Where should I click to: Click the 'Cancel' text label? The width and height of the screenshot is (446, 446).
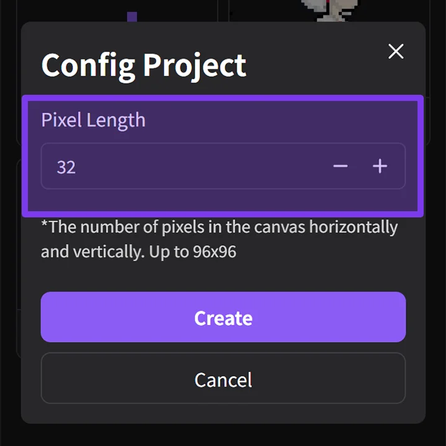223,380
